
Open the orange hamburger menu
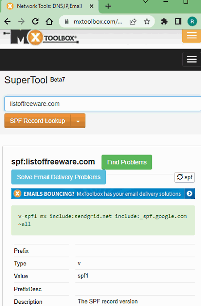192,36
